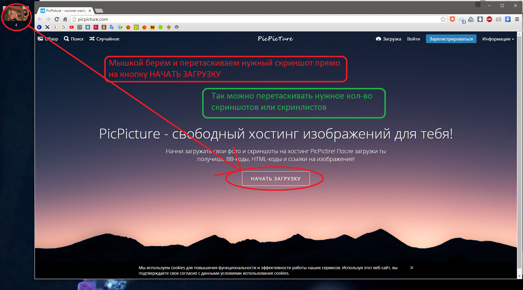Select the PicPicture browser tab

(x=66, y=11)
